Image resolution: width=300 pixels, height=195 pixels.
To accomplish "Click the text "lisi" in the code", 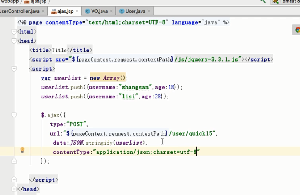I will pos(128,97).
